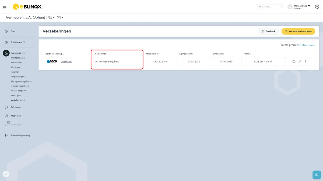Screen dimensions: 323x181
Task: Open the hamburger menu icon
Action: pyautogui.click(x=5, y=8)
